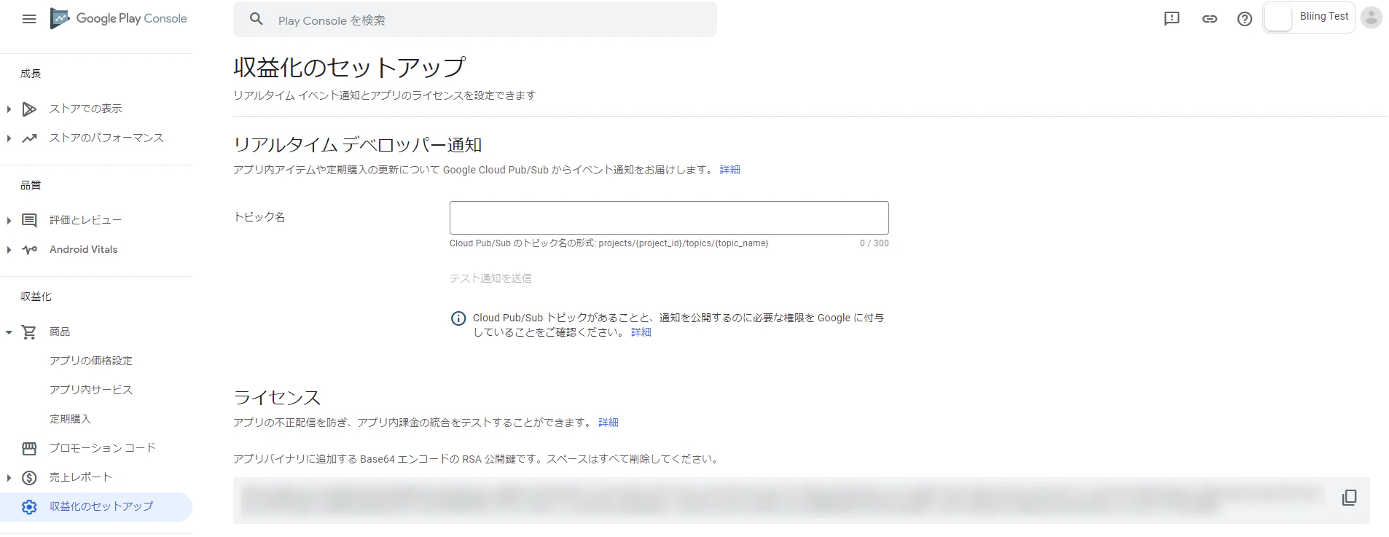1389x537 pixels.
Task: Select the blurred RSA public key text
Action: point(783,501)
